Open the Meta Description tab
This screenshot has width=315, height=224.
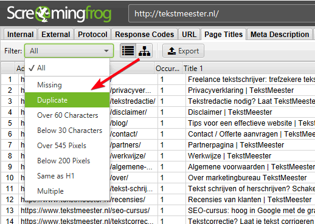pos(280,35)
